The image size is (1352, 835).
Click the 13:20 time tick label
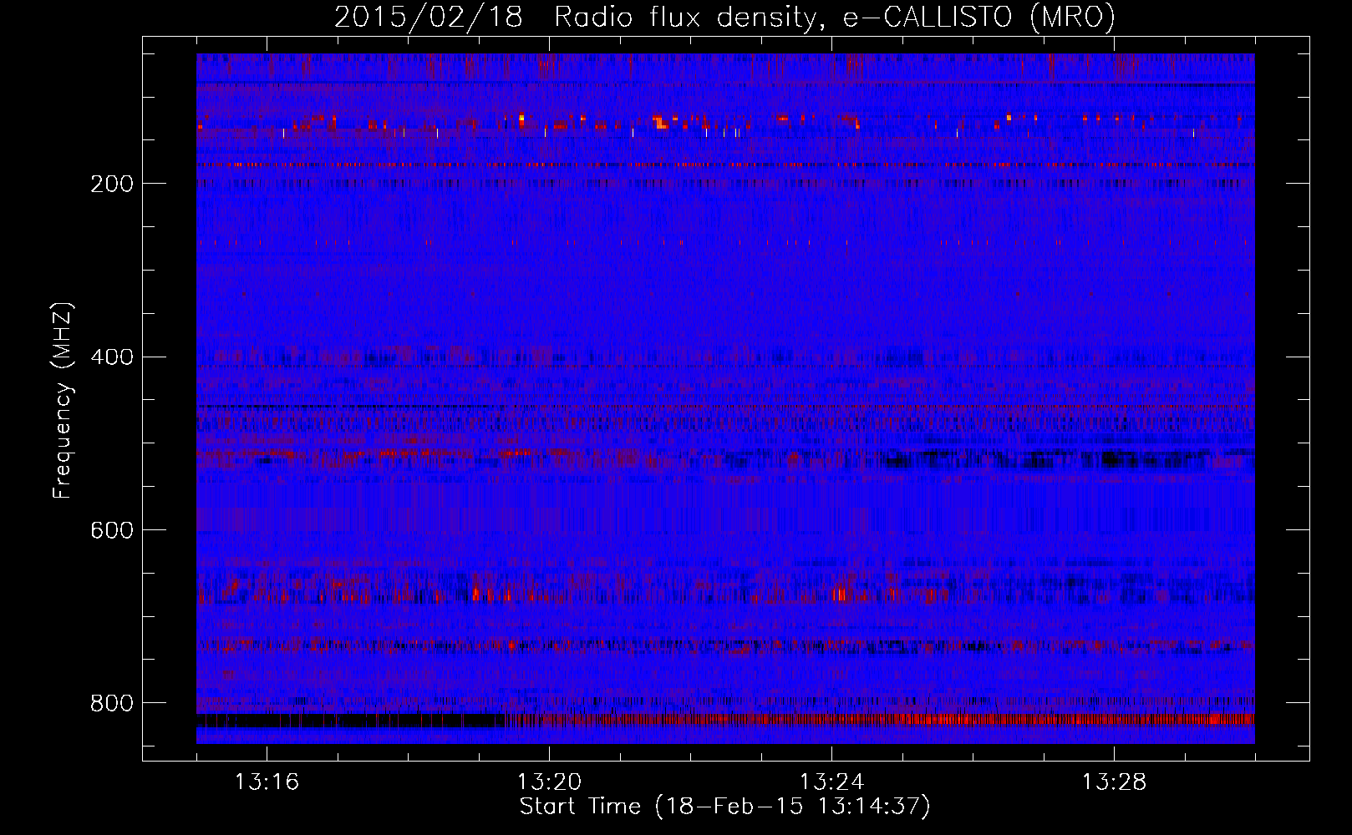[549, 782]
